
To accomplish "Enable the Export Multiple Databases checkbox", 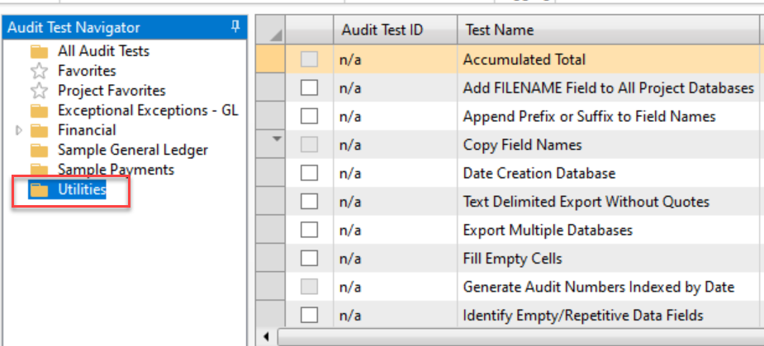I will click(309, 230).
